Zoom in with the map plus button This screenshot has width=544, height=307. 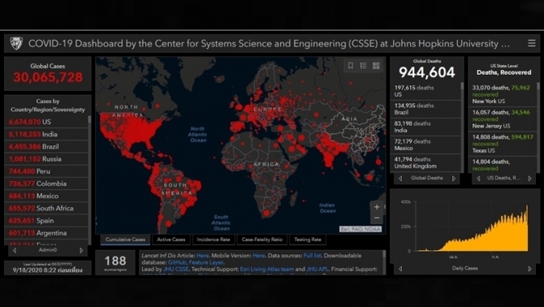(x=377, y=207)
